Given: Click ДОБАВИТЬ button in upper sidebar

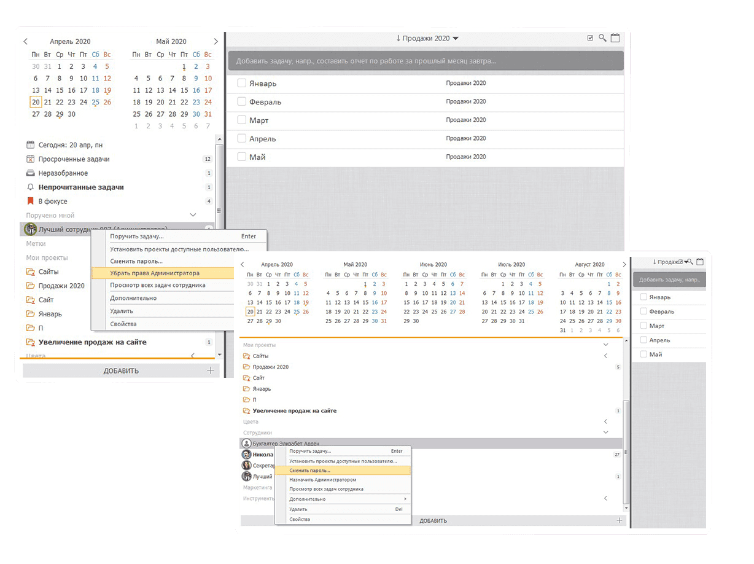Looking at the screenshot, I should point(120,370).
